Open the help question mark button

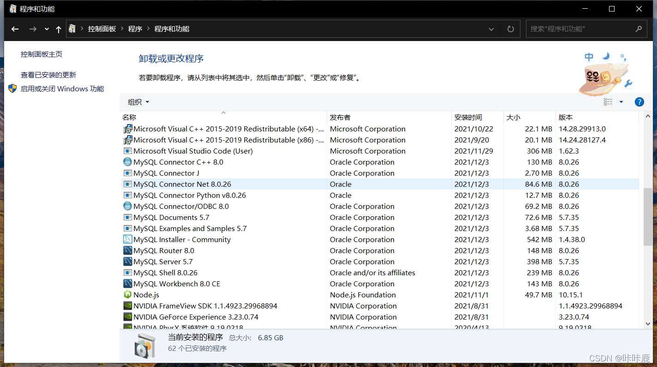click(x=639, y=102)
